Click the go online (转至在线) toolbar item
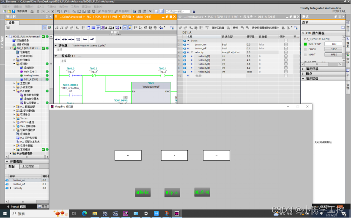This screenshot has width=351, height=218. click(105, 11)
